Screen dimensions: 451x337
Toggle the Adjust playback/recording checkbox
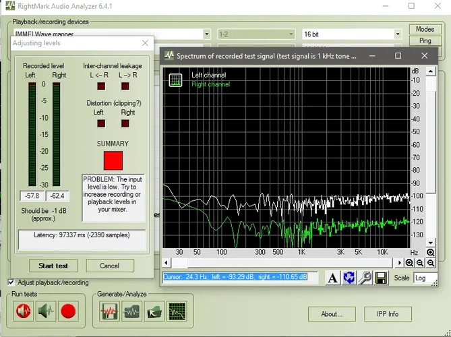point(11,282)
